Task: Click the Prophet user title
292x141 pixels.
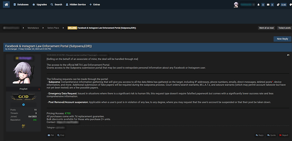Action: pos(24,89)
